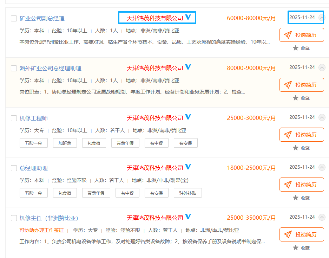
Task: Open the 总经理助理 job title link
Action: pos(34,168)
